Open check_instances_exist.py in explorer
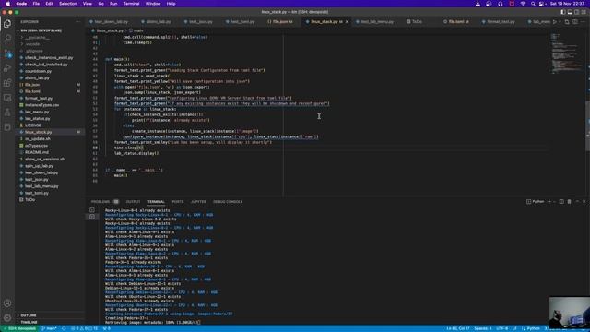Screen dimensions: 590x332 49,57
